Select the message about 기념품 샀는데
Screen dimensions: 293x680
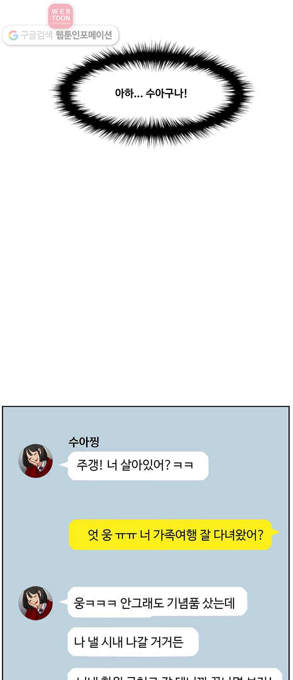coord(157,602)
